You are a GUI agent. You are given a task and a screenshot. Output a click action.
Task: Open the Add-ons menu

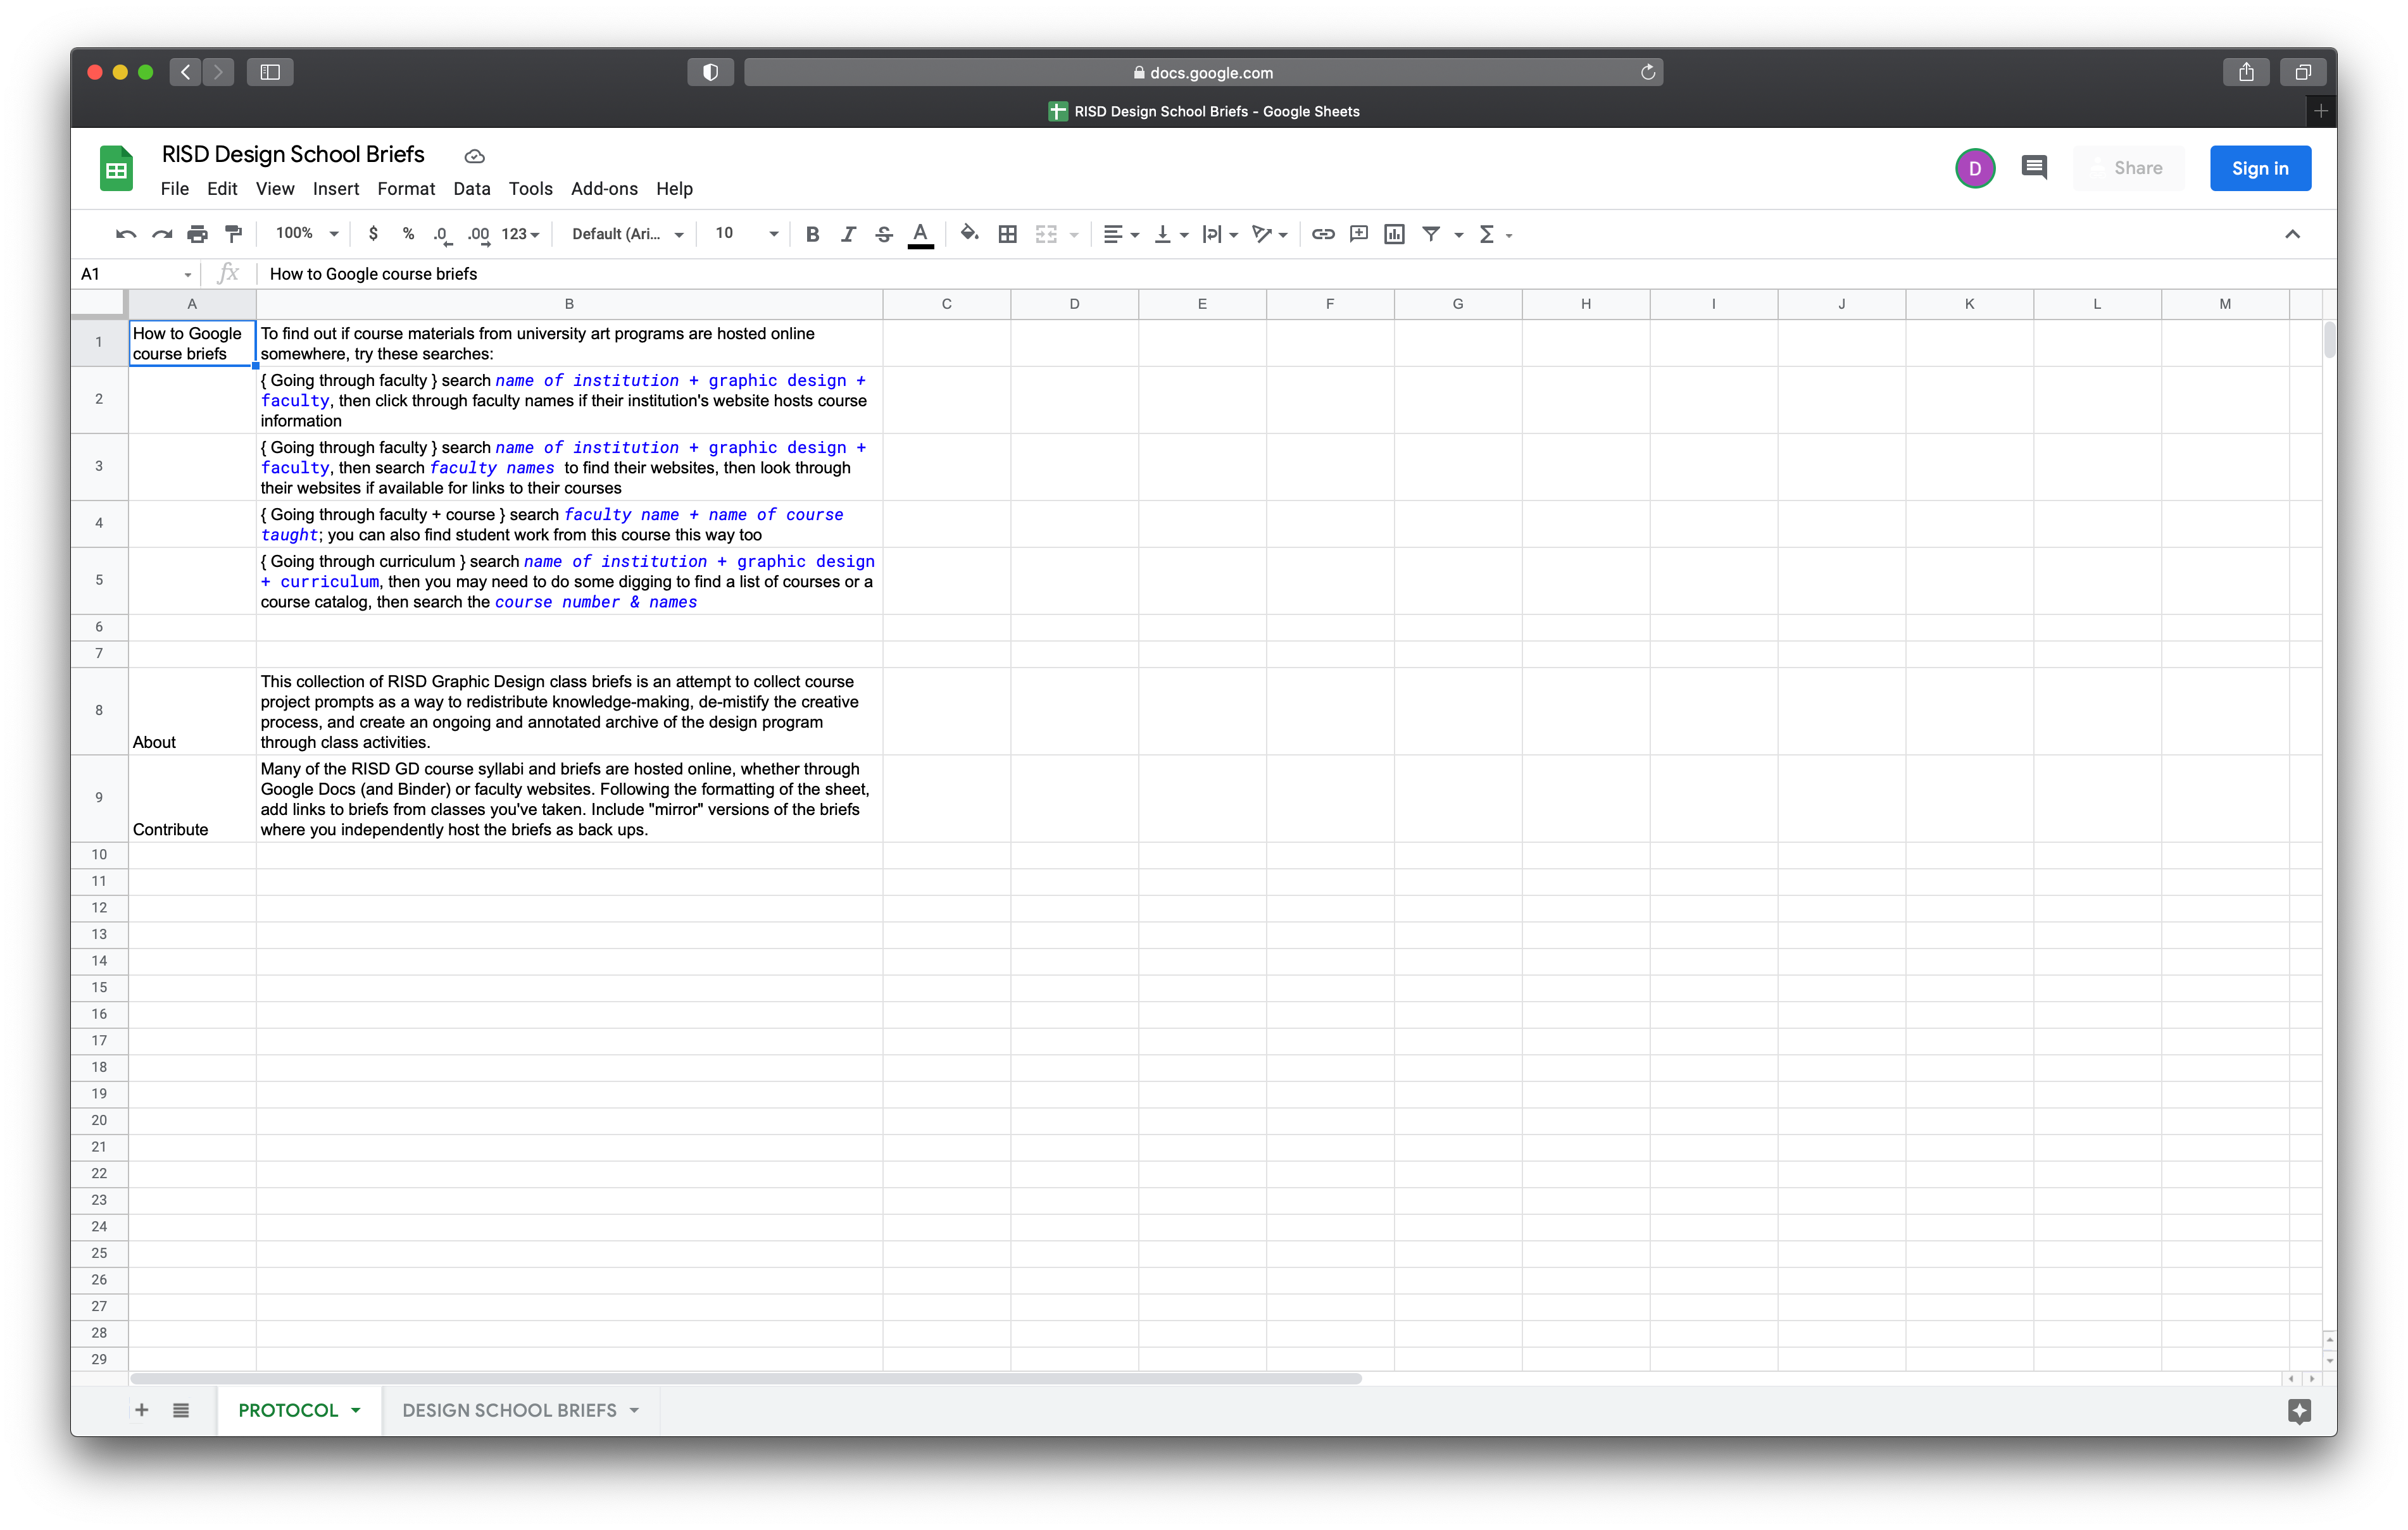604,189
